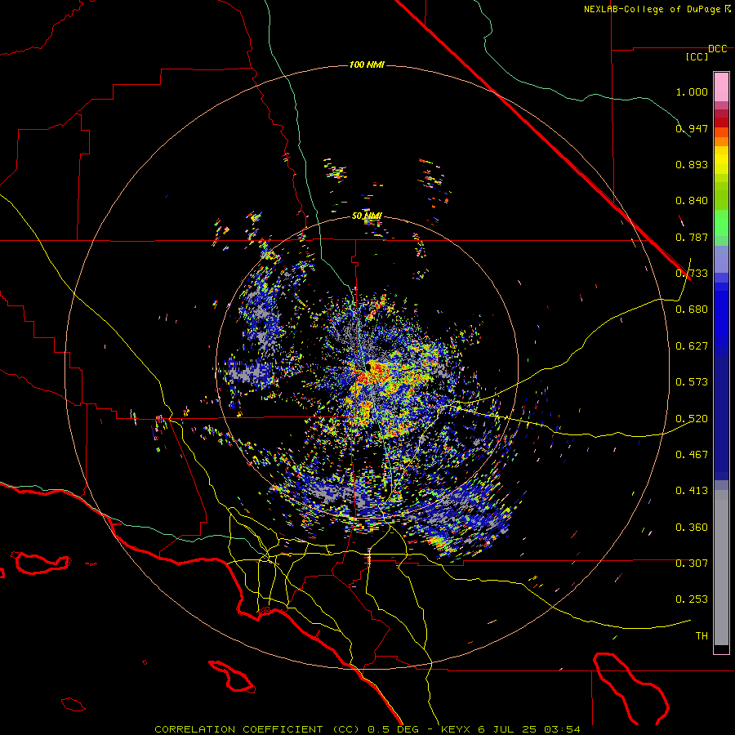Select the 0.253 scale value

pyautogui.click(x=692, y=599)
